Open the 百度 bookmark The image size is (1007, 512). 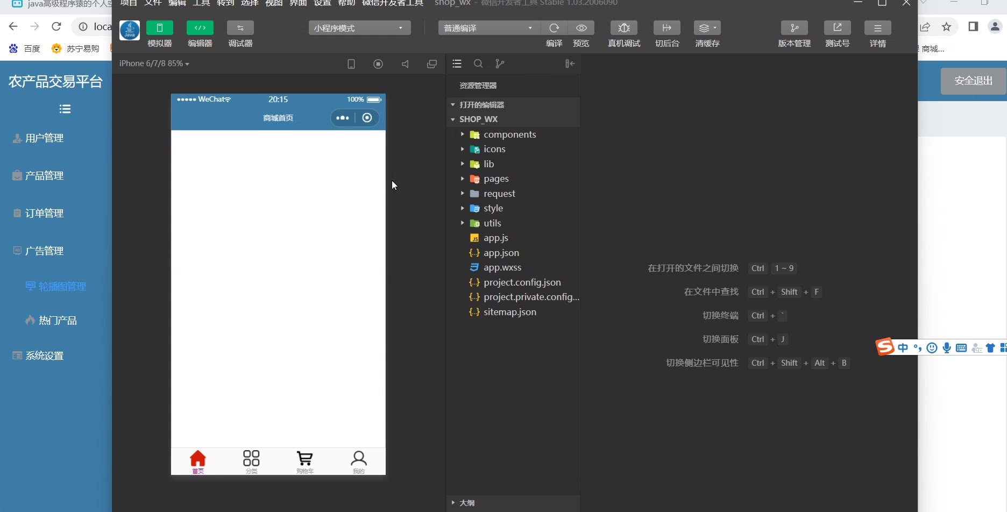click(x=25, y=49)
